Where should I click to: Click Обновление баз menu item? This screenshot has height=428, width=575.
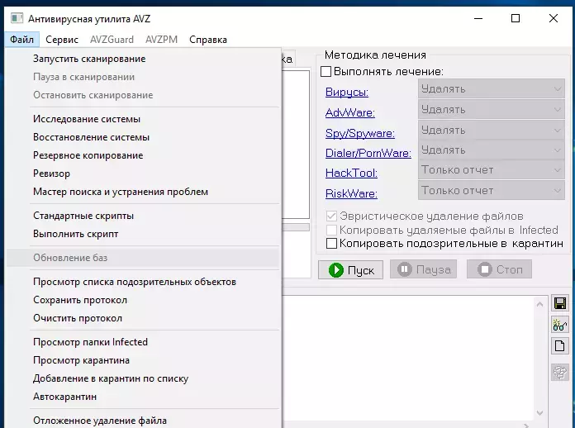pyautogui.click(x=143, y=258)
